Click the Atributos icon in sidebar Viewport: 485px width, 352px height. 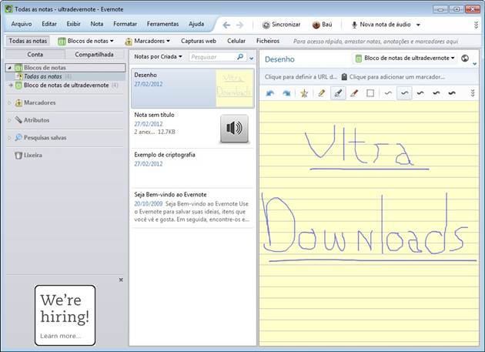(x=18, y=120)
